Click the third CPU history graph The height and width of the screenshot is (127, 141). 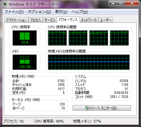pyautogui.click(x=99, y=38)
